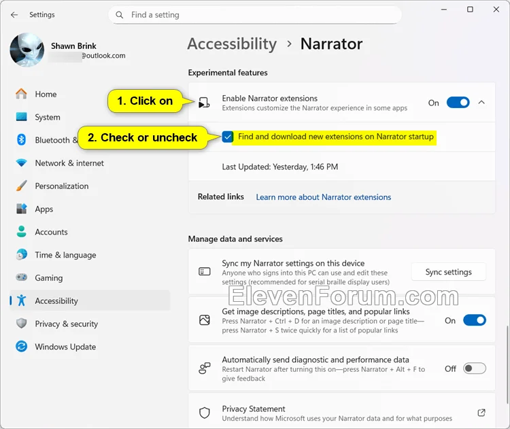Turn off Enable Narrator extensions toggle

coord(458,103)
